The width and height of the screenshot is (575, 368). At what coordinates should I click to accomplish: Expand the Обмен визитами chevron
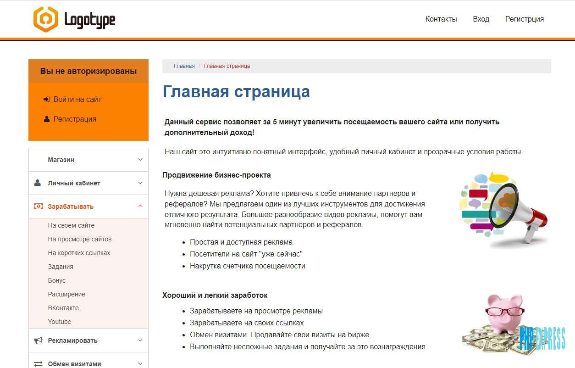(140, 364)
